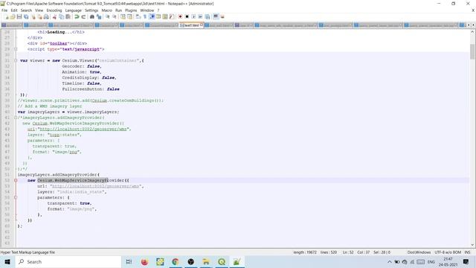Collapse the comment block at line 41
This screenshot has width=476, height=268.
point(16,118)
